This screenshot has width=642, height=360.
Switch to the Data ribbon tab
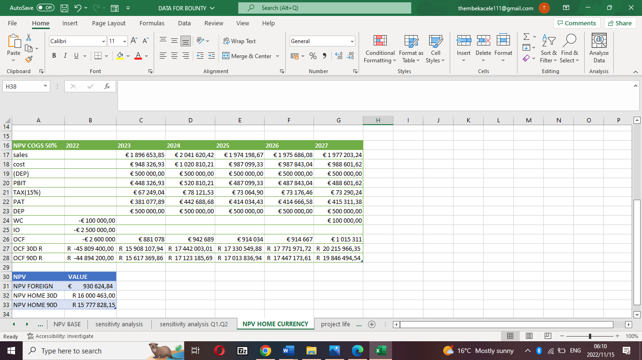(x=184, y=23)
